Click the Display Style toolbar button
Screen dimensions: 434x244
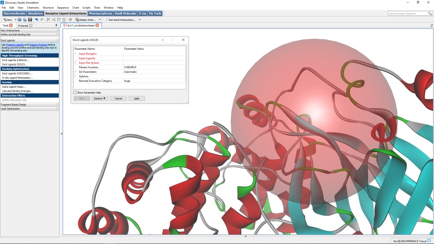[x=86, y=19]
